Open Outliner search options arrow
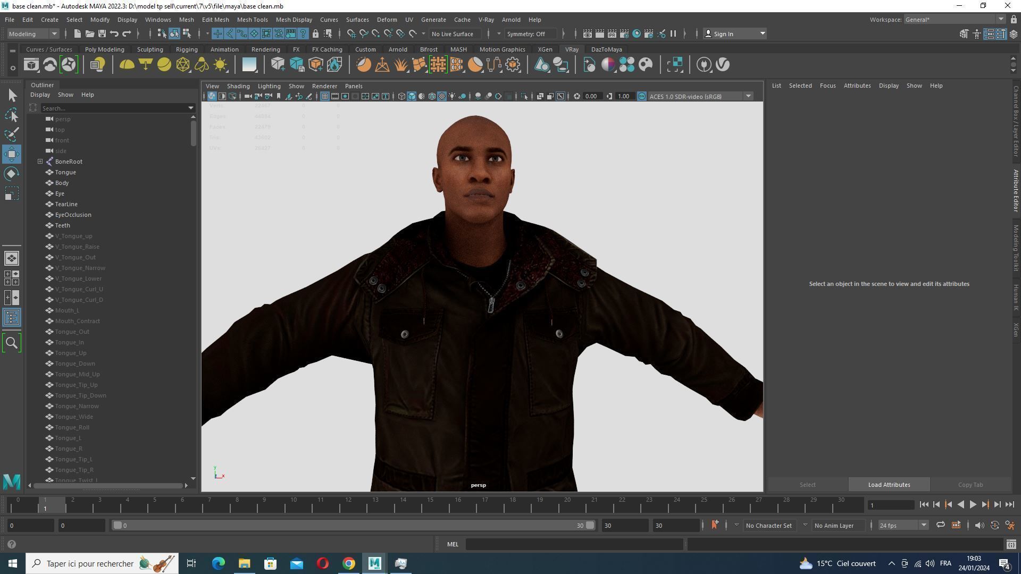 pyautogui.click(x=191, y=108)
